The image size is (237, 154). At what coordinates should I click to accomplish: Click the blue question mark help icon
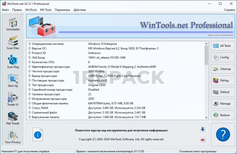(x=223, y=134)
